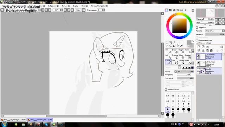This screenshot has height=127, width=225.
Task: Select the Источник выбора option
Action: (197, 43)
